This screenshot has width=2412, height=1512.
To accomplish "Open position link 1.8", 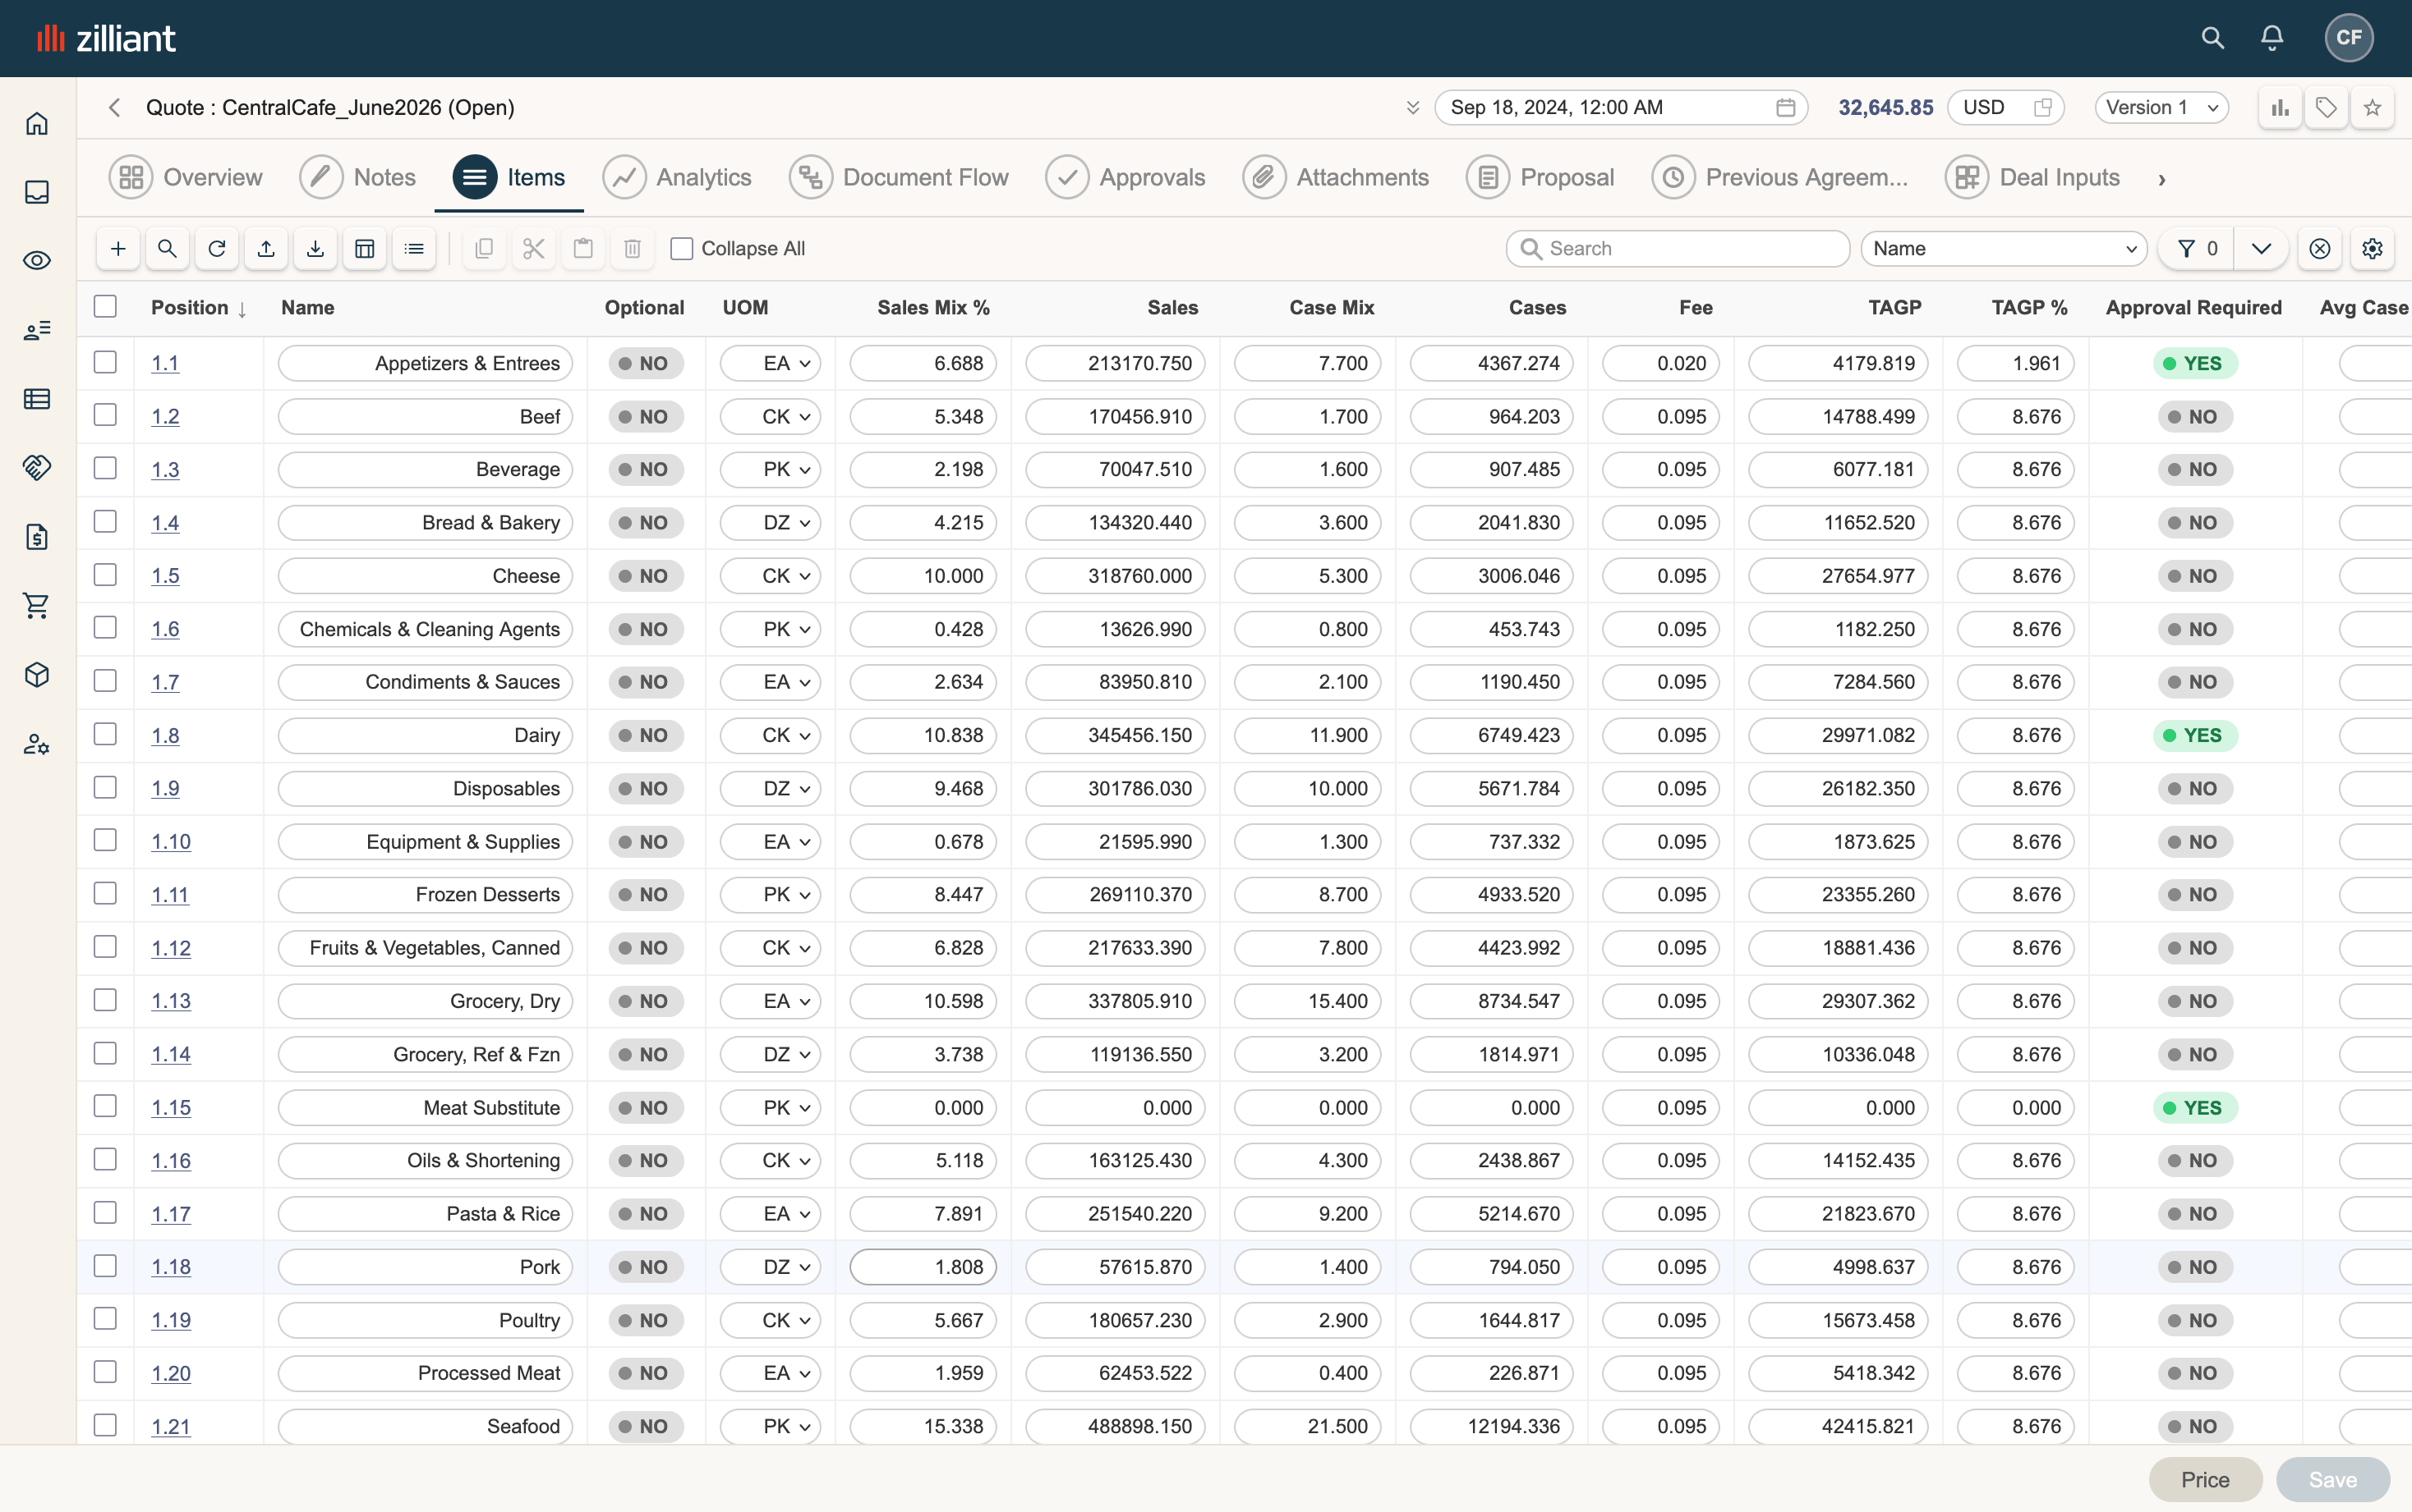I will tap(165, 736).
